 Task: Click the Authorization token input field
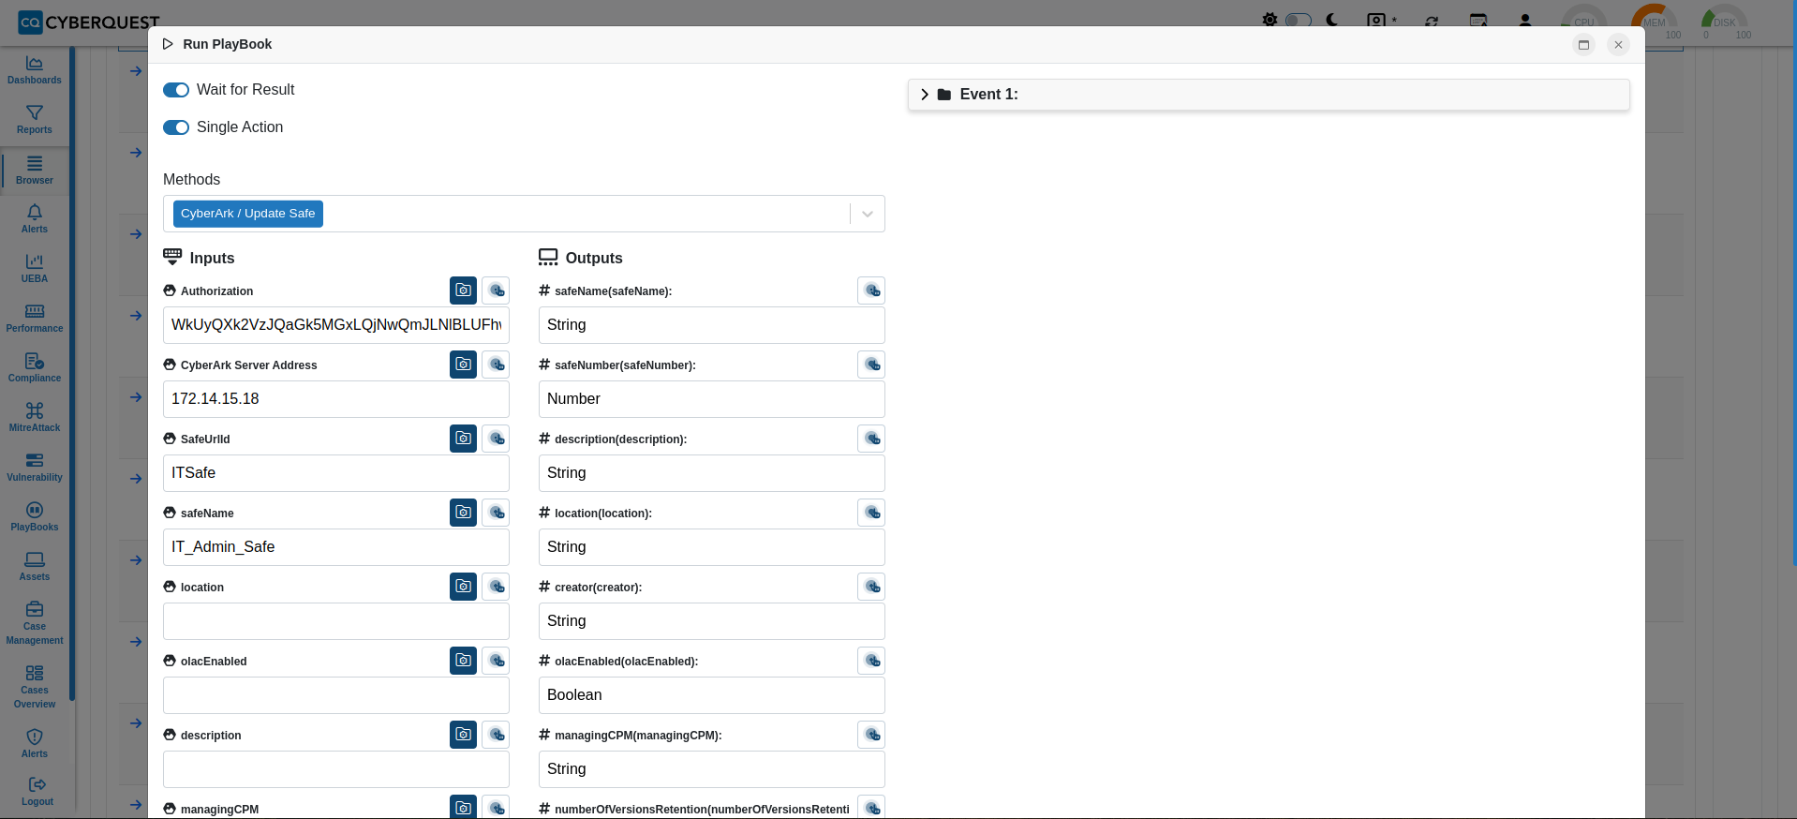tap(336, 325)
